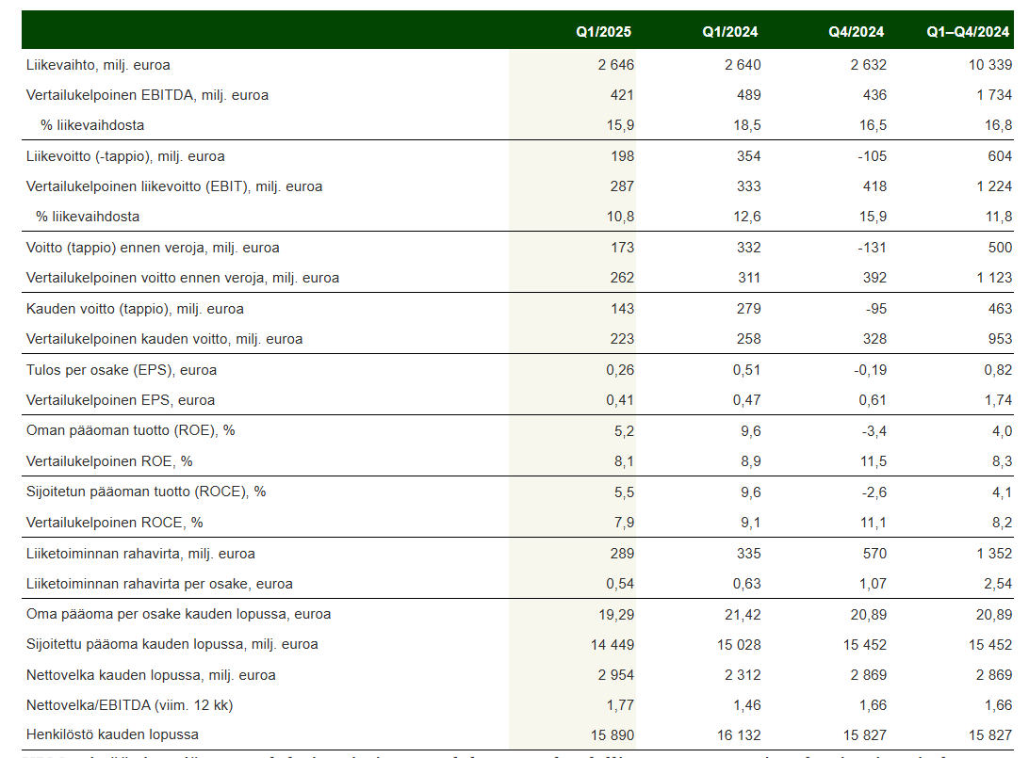Click the Q1/2025 column header
The width and height of the screenshot is (1029, 758).
(603, 31)
